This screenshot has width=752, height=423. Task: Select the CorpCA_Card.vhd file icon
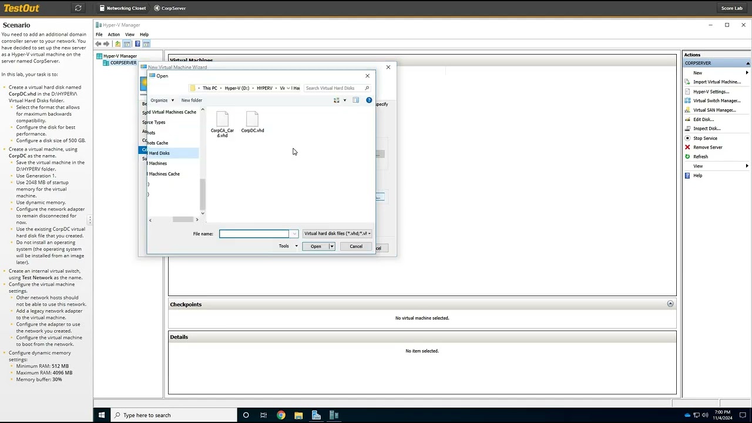[222, 119]
